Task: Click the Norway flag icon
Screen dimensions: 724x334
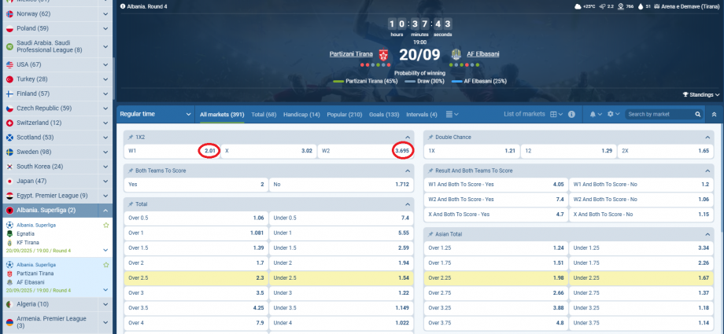Action: [x=9, y=14]
